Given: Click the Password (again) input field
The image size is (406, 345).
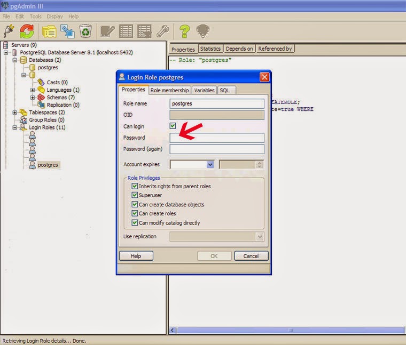Looking at the screenshot, I should tap(217, 149).
